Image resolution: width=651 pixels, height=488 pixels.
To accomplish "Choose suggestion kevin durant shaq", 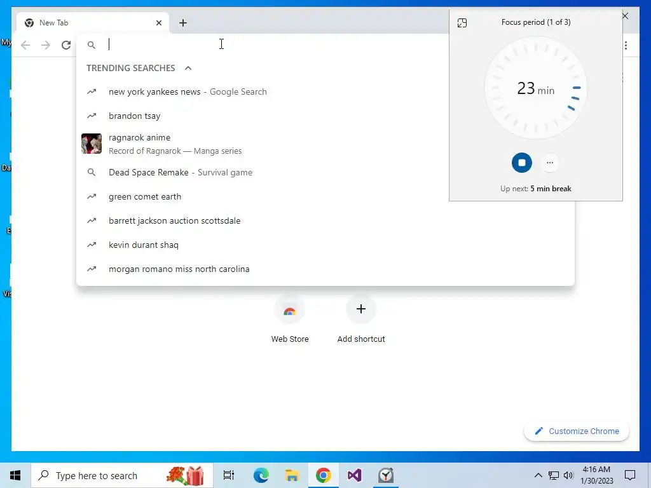I will [325, 245].
